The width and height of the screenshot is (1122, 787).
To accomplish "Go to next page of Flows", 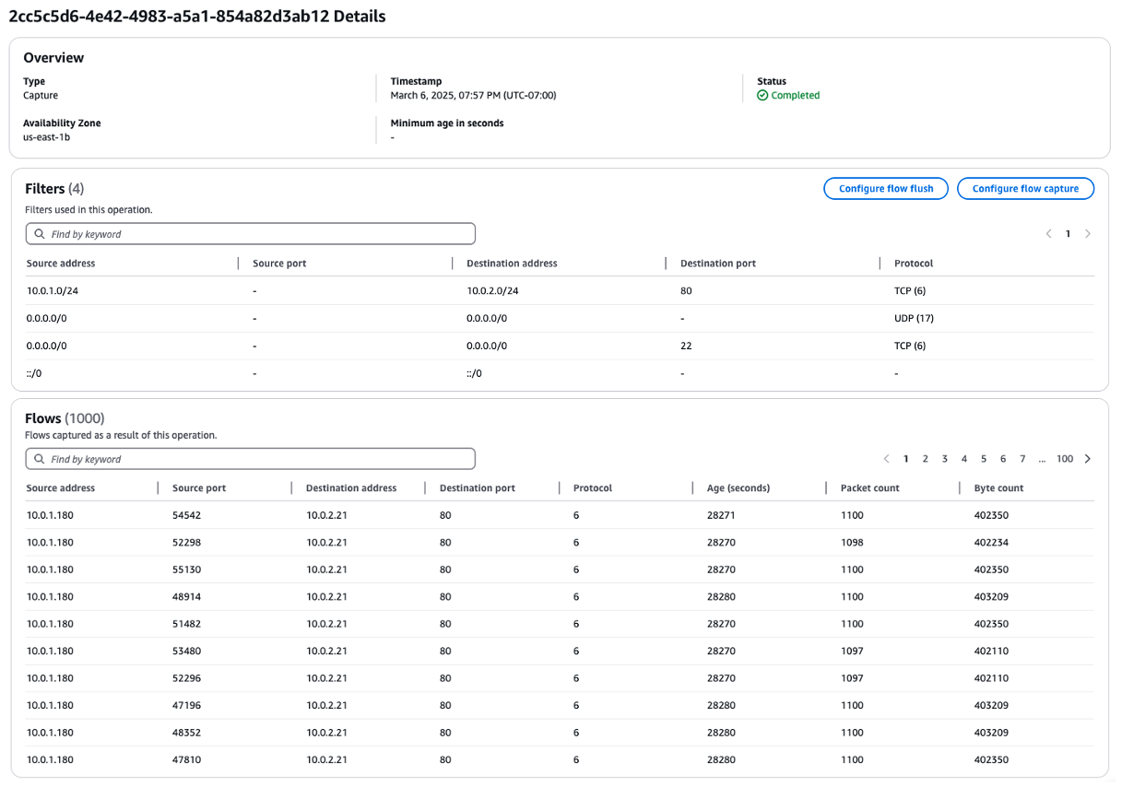I will pos(1088,459).
